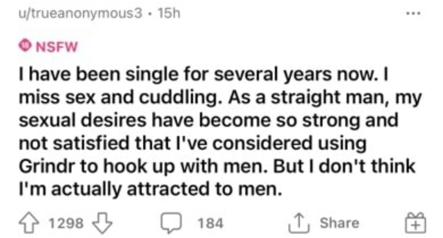Give an award with the gift icon
This screenshot has height=238, width=443.
point(415,223)
